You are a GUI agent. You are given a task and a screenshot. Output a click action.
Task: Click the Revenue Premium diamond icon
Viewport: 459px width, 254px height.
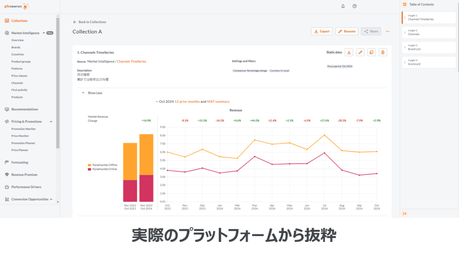click(7, 174)
